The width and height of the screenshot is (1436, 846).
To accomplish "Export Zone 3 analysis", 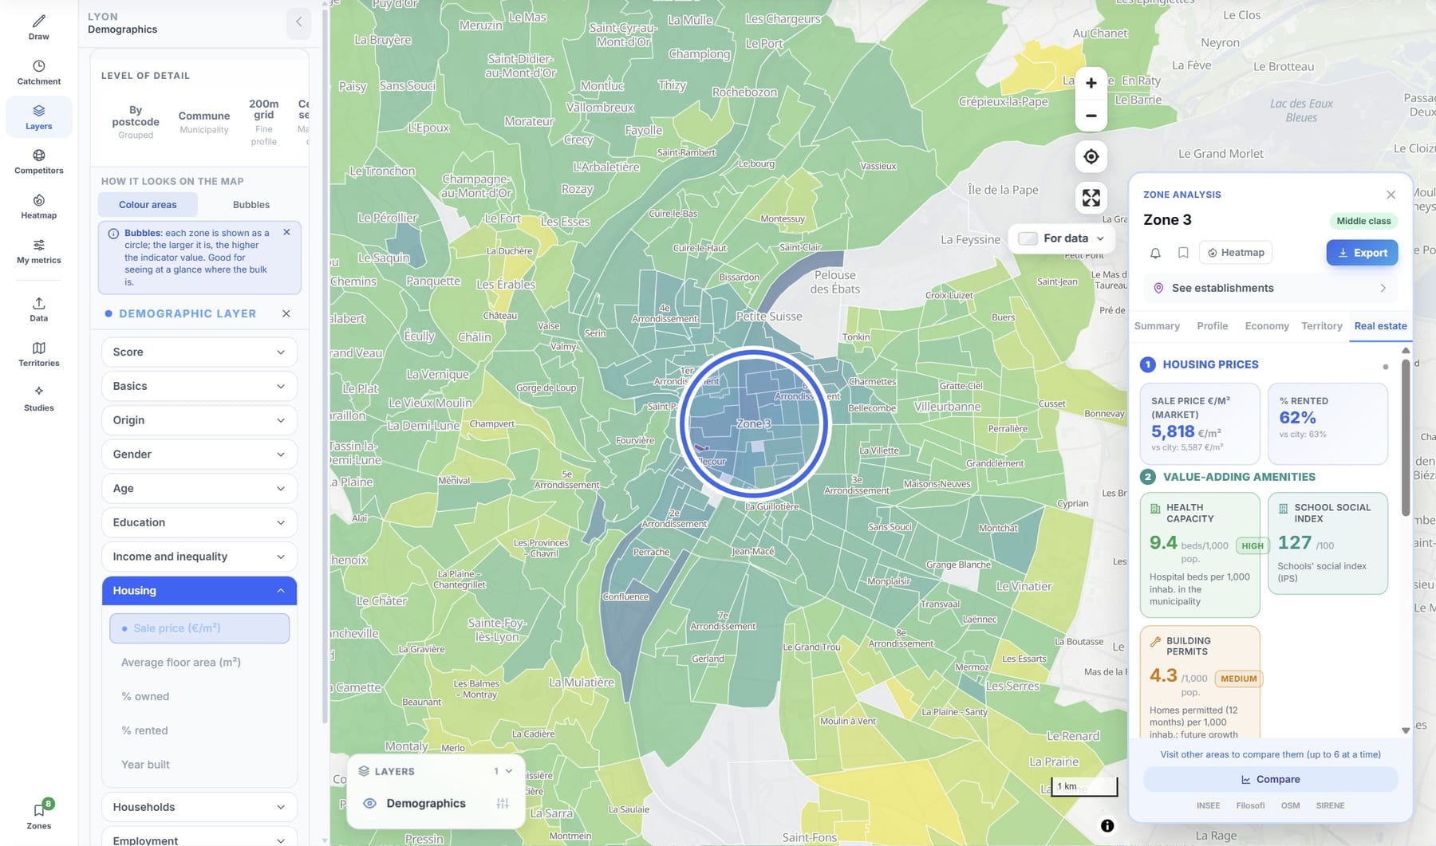I will [1363, 253].
